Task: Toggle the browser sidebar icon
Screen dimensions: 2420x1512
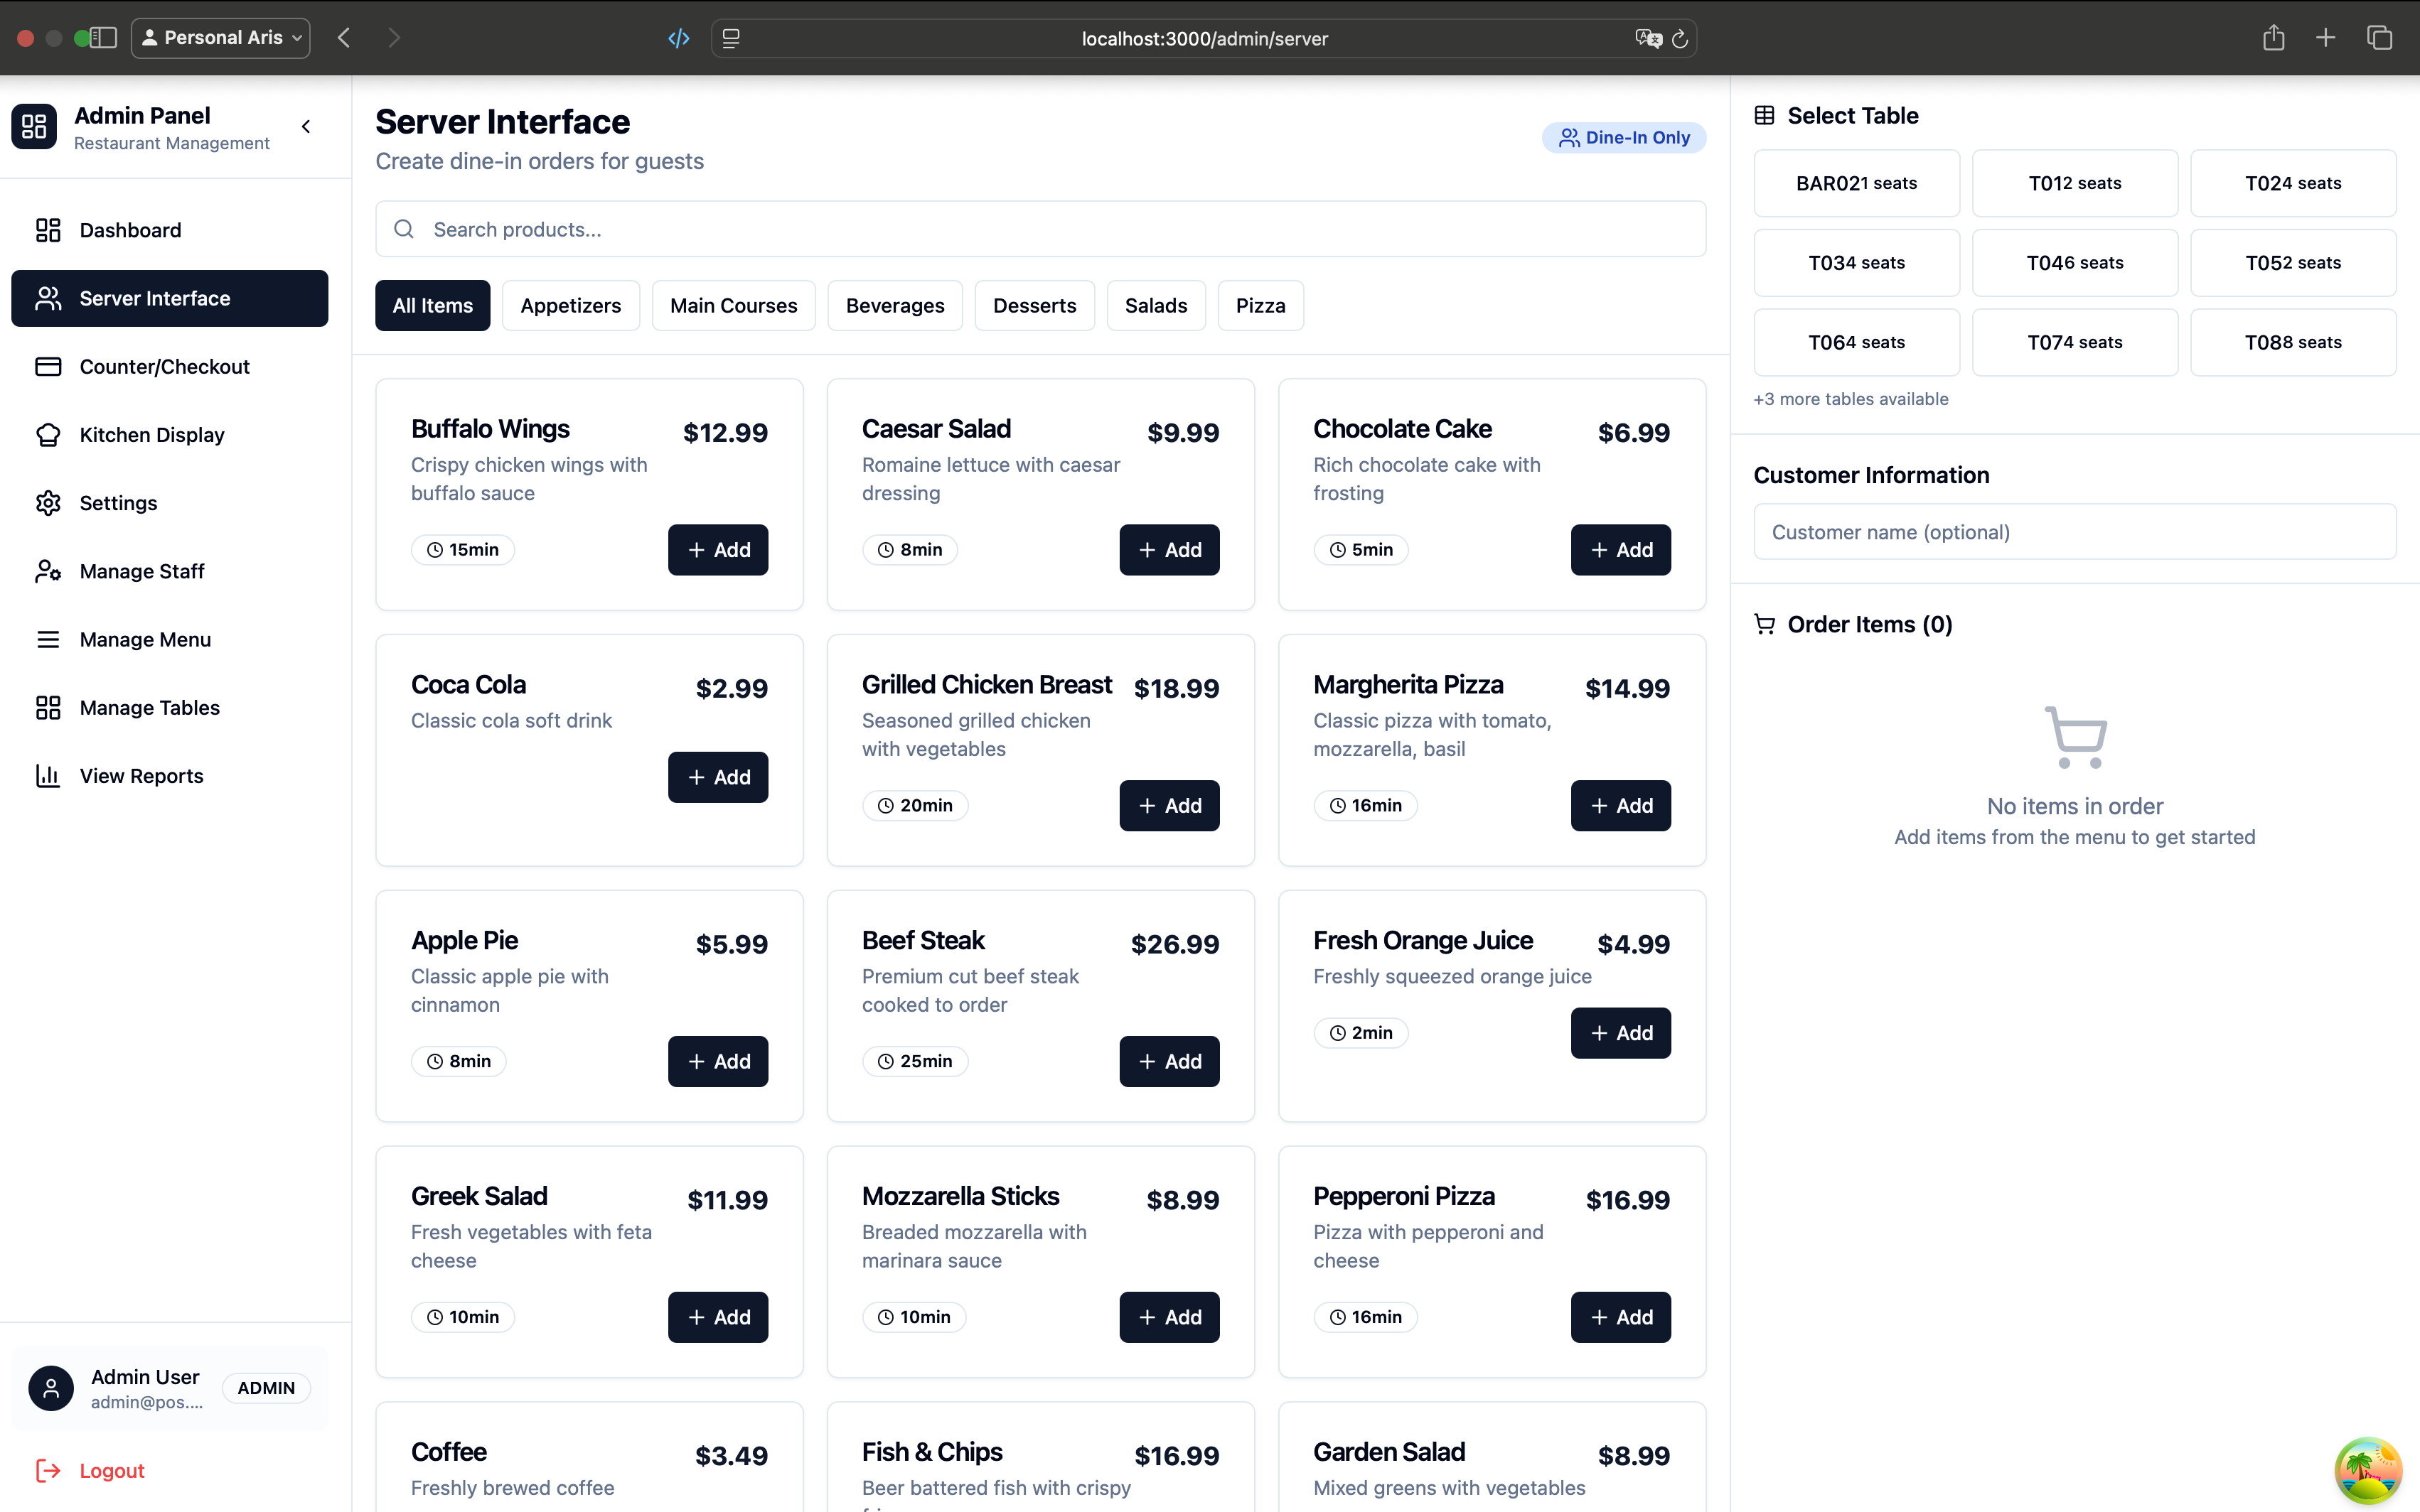Action: coord(103,38)
